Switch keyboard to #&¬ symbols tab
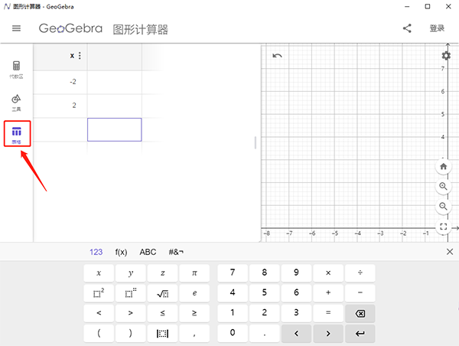 coord(176,252)
